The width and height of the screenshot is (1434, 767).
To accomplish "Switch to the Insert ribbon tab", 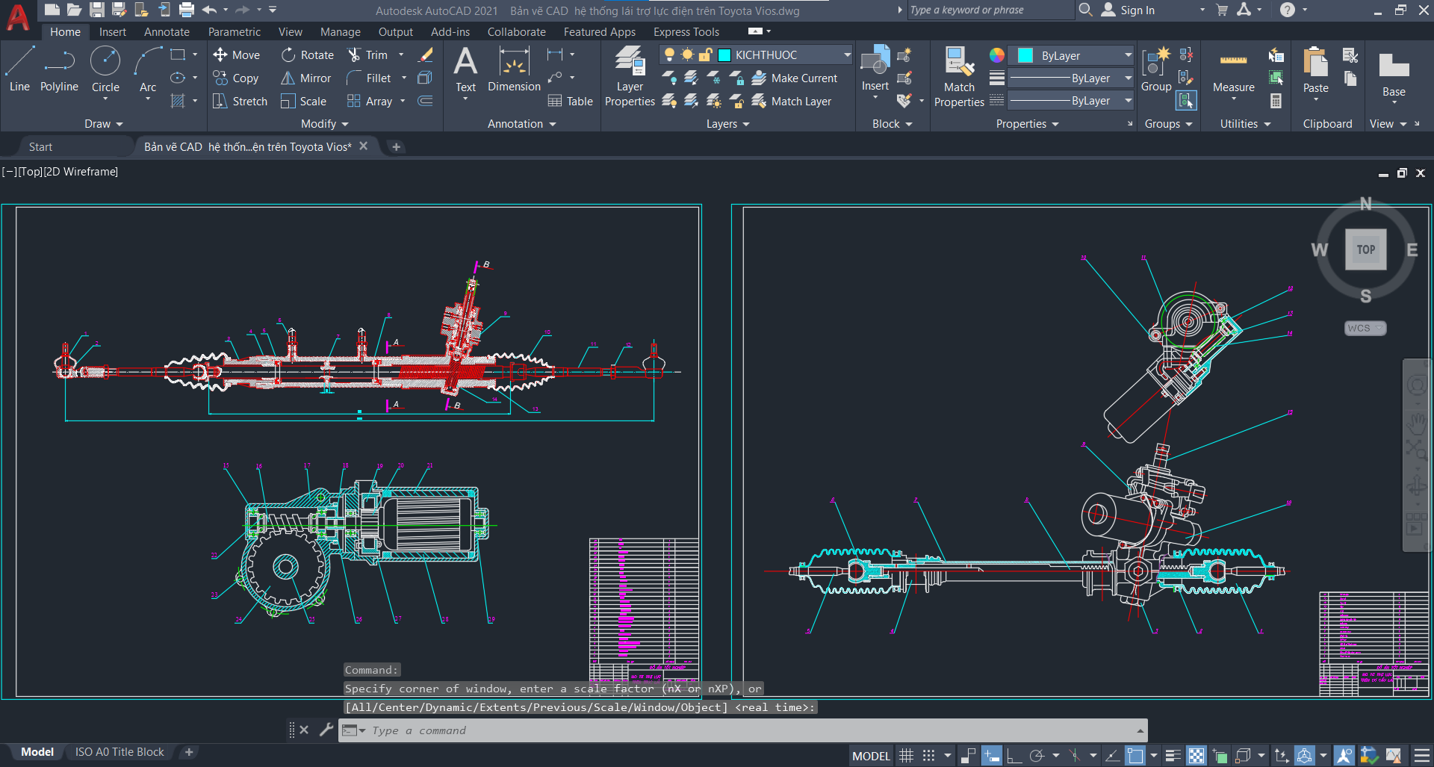I will (113, 32).
